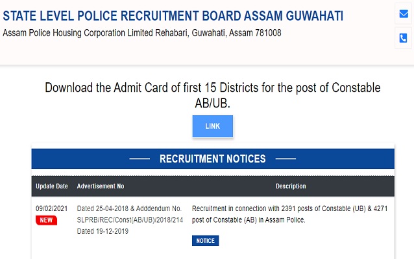Click the phone contact icon
This screenshot has height=259, width=414.
[x=403, y=38]
